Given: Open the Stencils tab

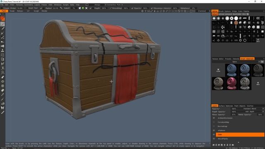Looking at the screenshot, I should click(x=236, y=59).
